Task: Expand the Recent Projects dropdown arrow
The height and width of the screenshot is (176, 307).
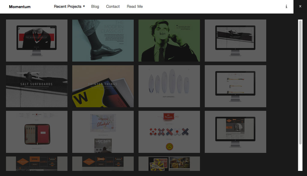Action: pos(84,6)
